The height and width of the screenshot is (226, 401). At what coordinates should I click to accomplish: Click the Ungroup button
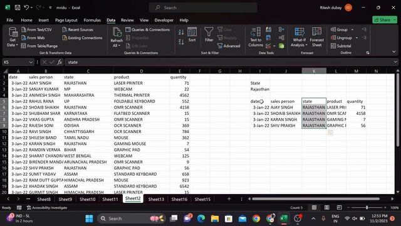pos(341,38)
